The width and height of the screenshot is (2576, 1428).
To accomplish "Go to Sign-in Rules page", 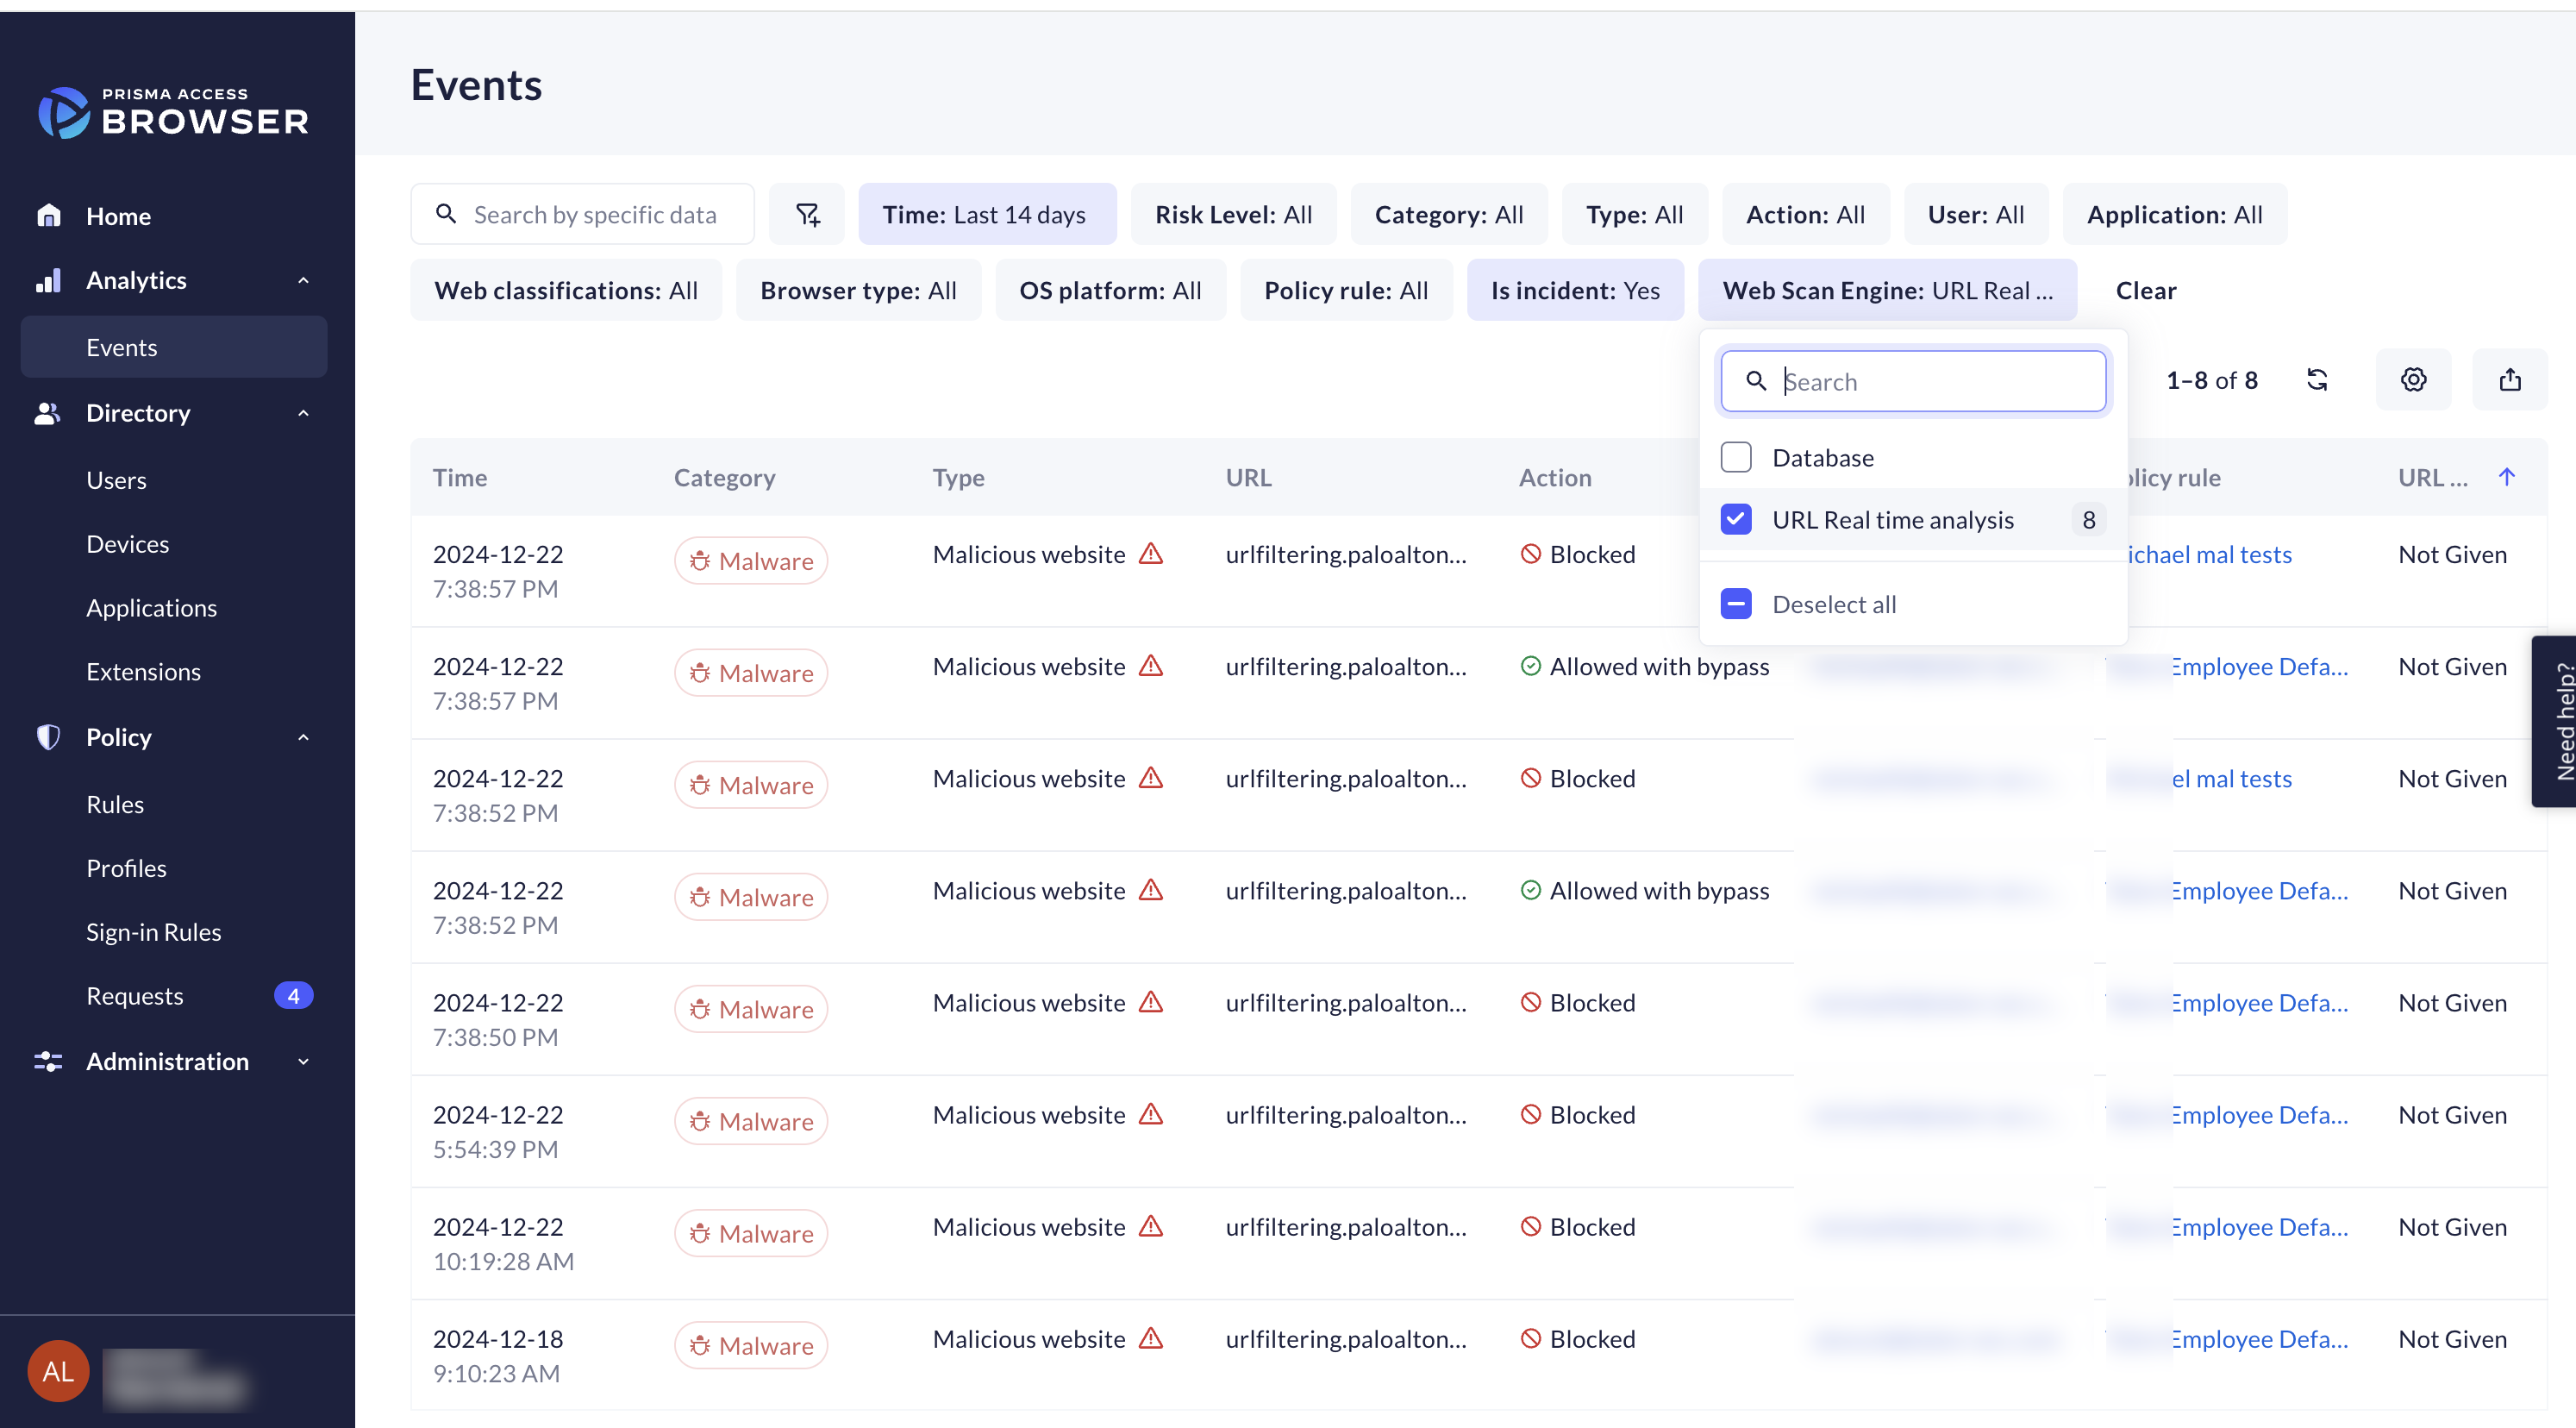I will click(153, 932).
